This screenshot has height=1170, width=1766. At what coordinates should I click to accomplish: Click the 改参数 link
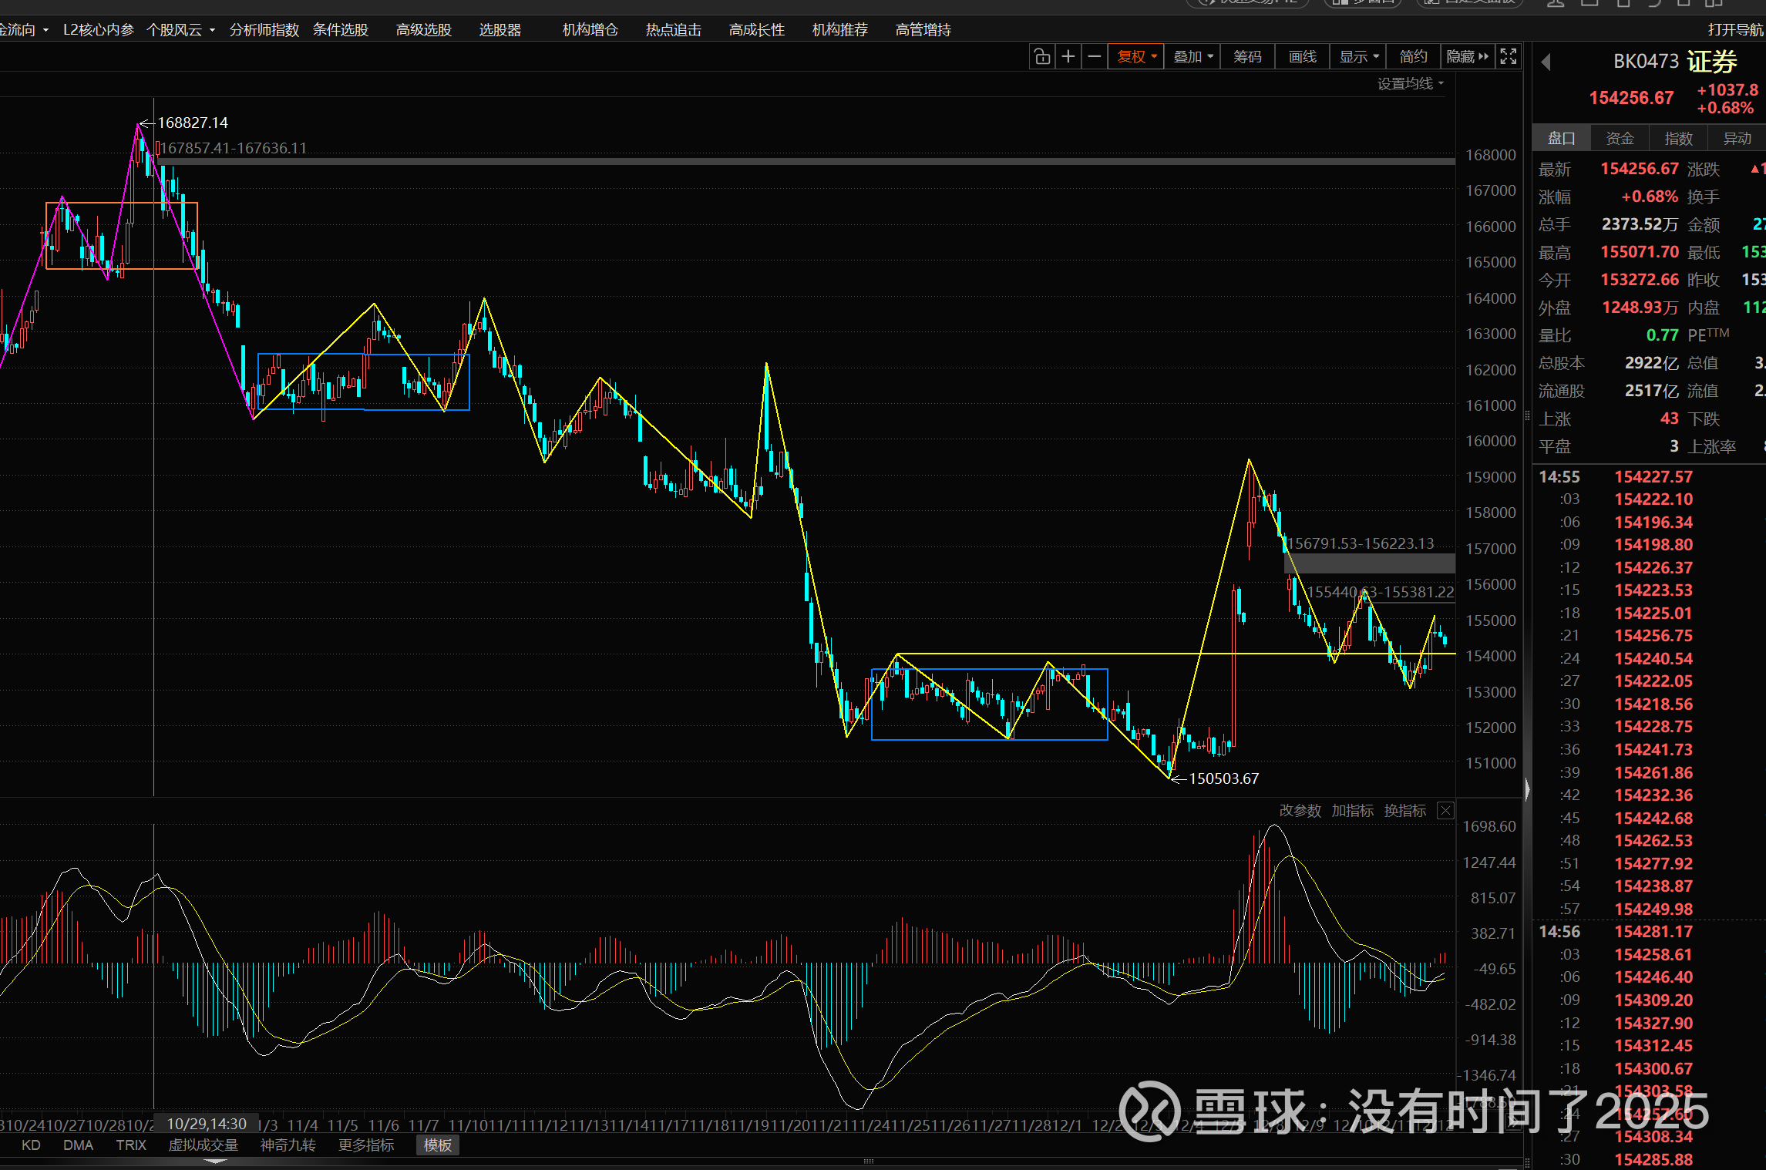[x=1300, y=811]
